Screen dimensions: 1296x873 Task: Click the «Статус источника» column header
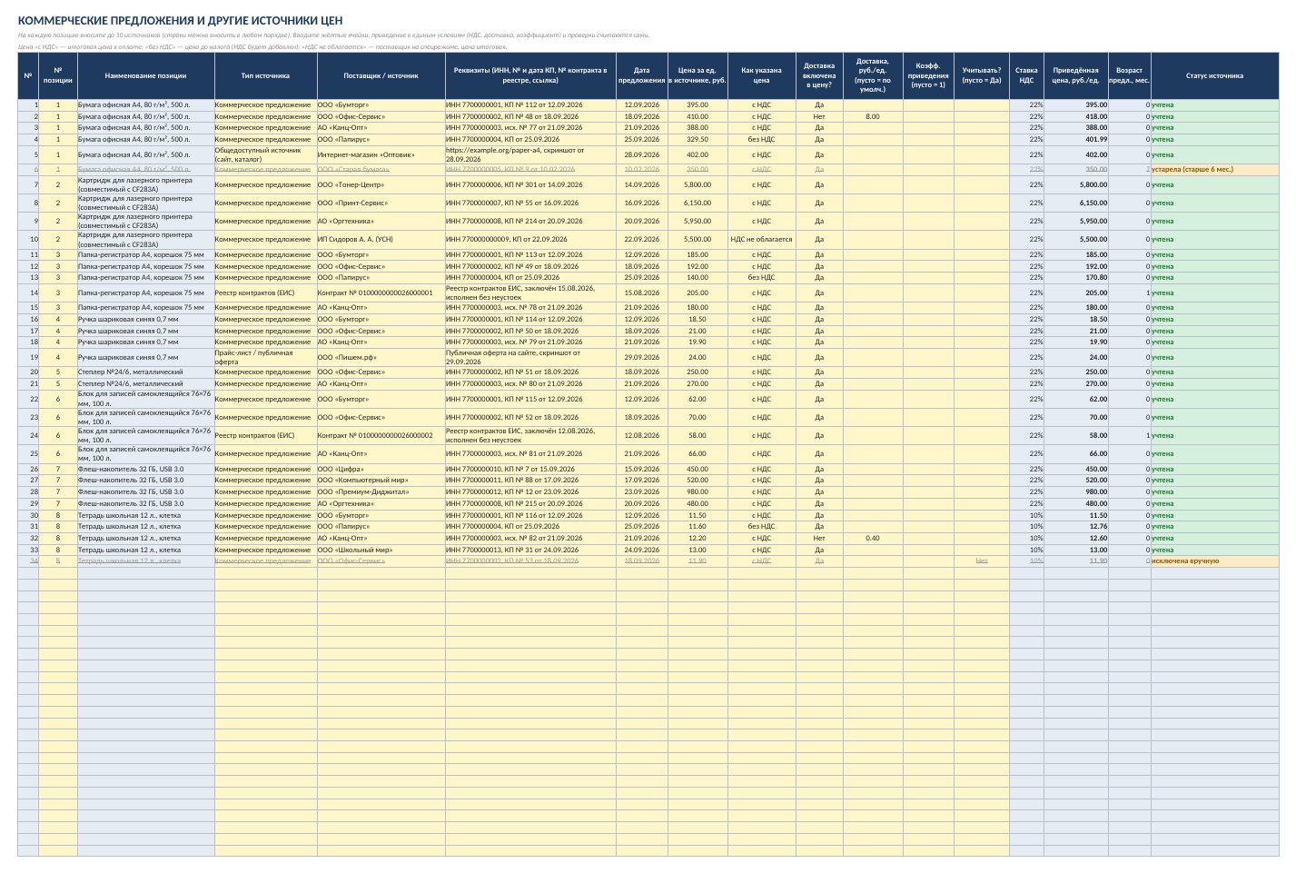point(1214,76)
